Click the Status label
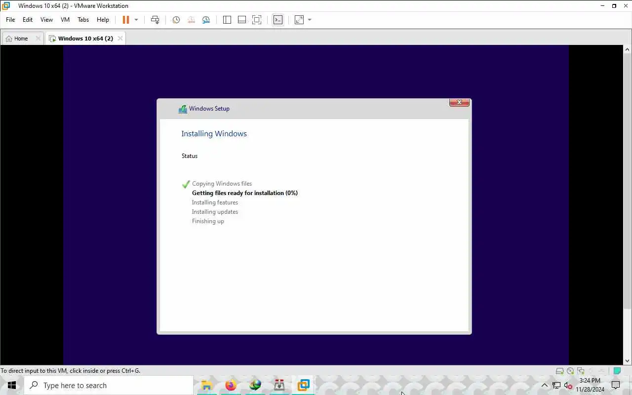The image size is (632, 395). [x=190, y=156]
